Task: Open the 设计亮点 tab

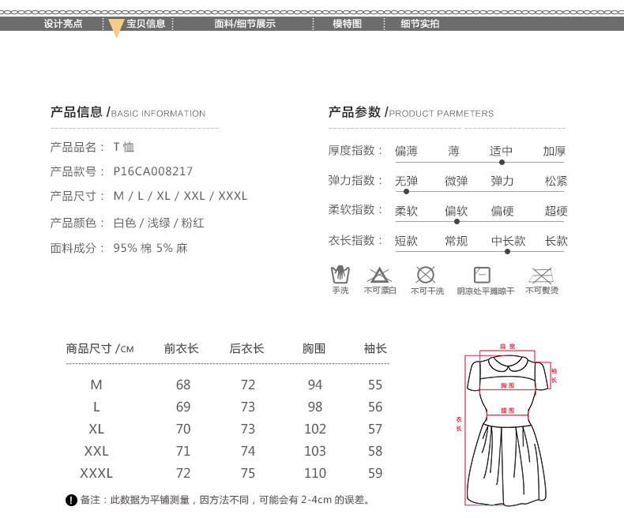Action: coord(63,24)
